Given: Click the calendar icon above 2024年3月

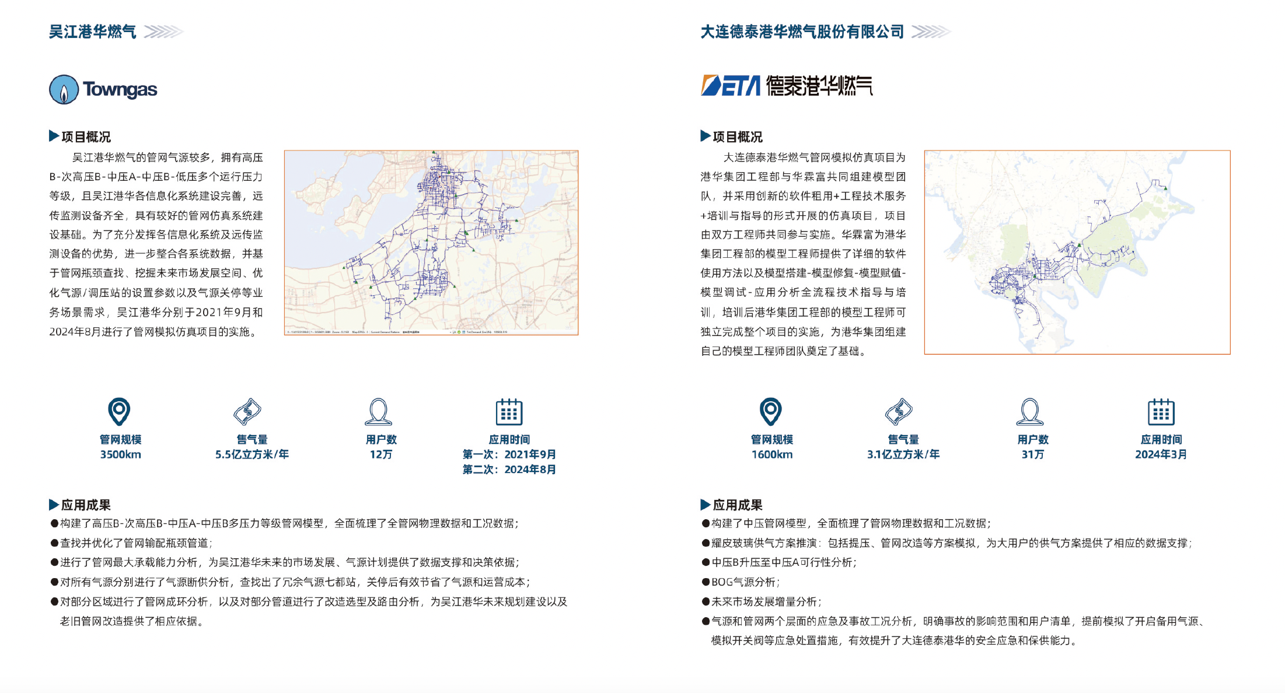Looking at the screenshot, I should click(1161, 412).
